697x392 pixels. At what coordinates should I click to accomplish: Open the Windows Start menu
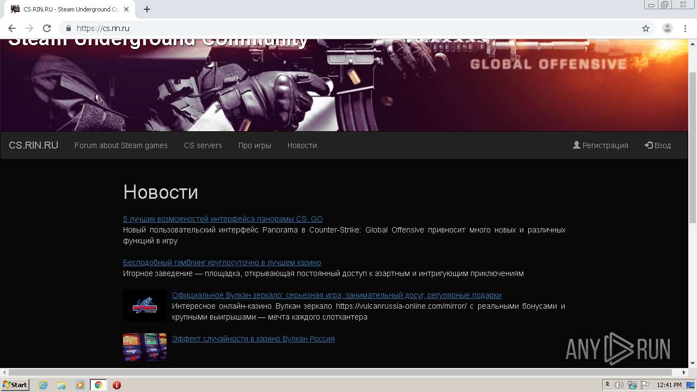coord(15,385)
